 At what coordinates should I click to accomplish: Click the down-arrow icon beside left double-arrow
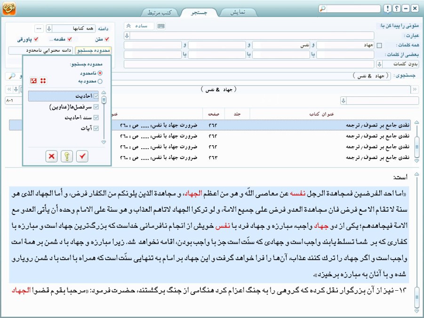tap(16, 89)
